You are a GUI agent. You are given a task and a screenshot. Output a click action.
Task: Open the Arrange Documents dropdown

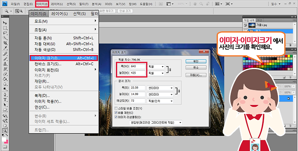[x=219, y=4]
